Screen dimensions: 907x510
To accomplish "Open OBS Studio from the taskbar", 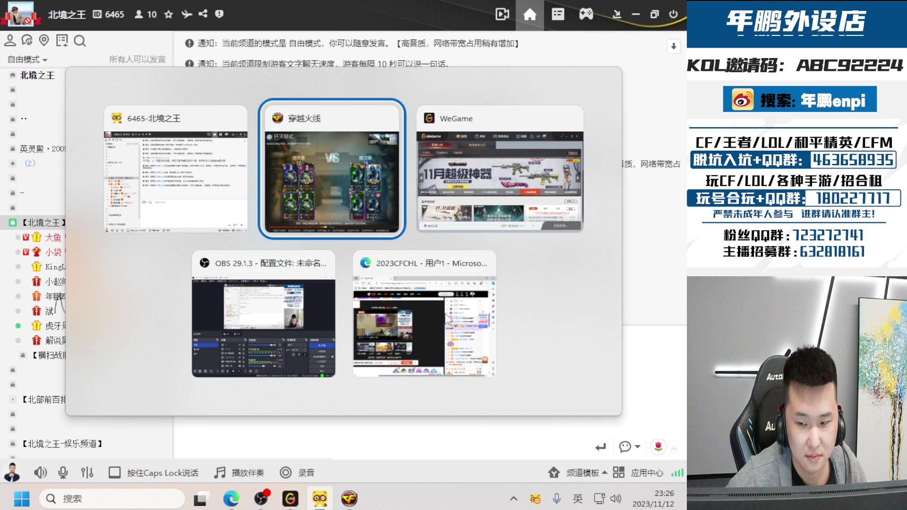I will [x=261, y=499].
